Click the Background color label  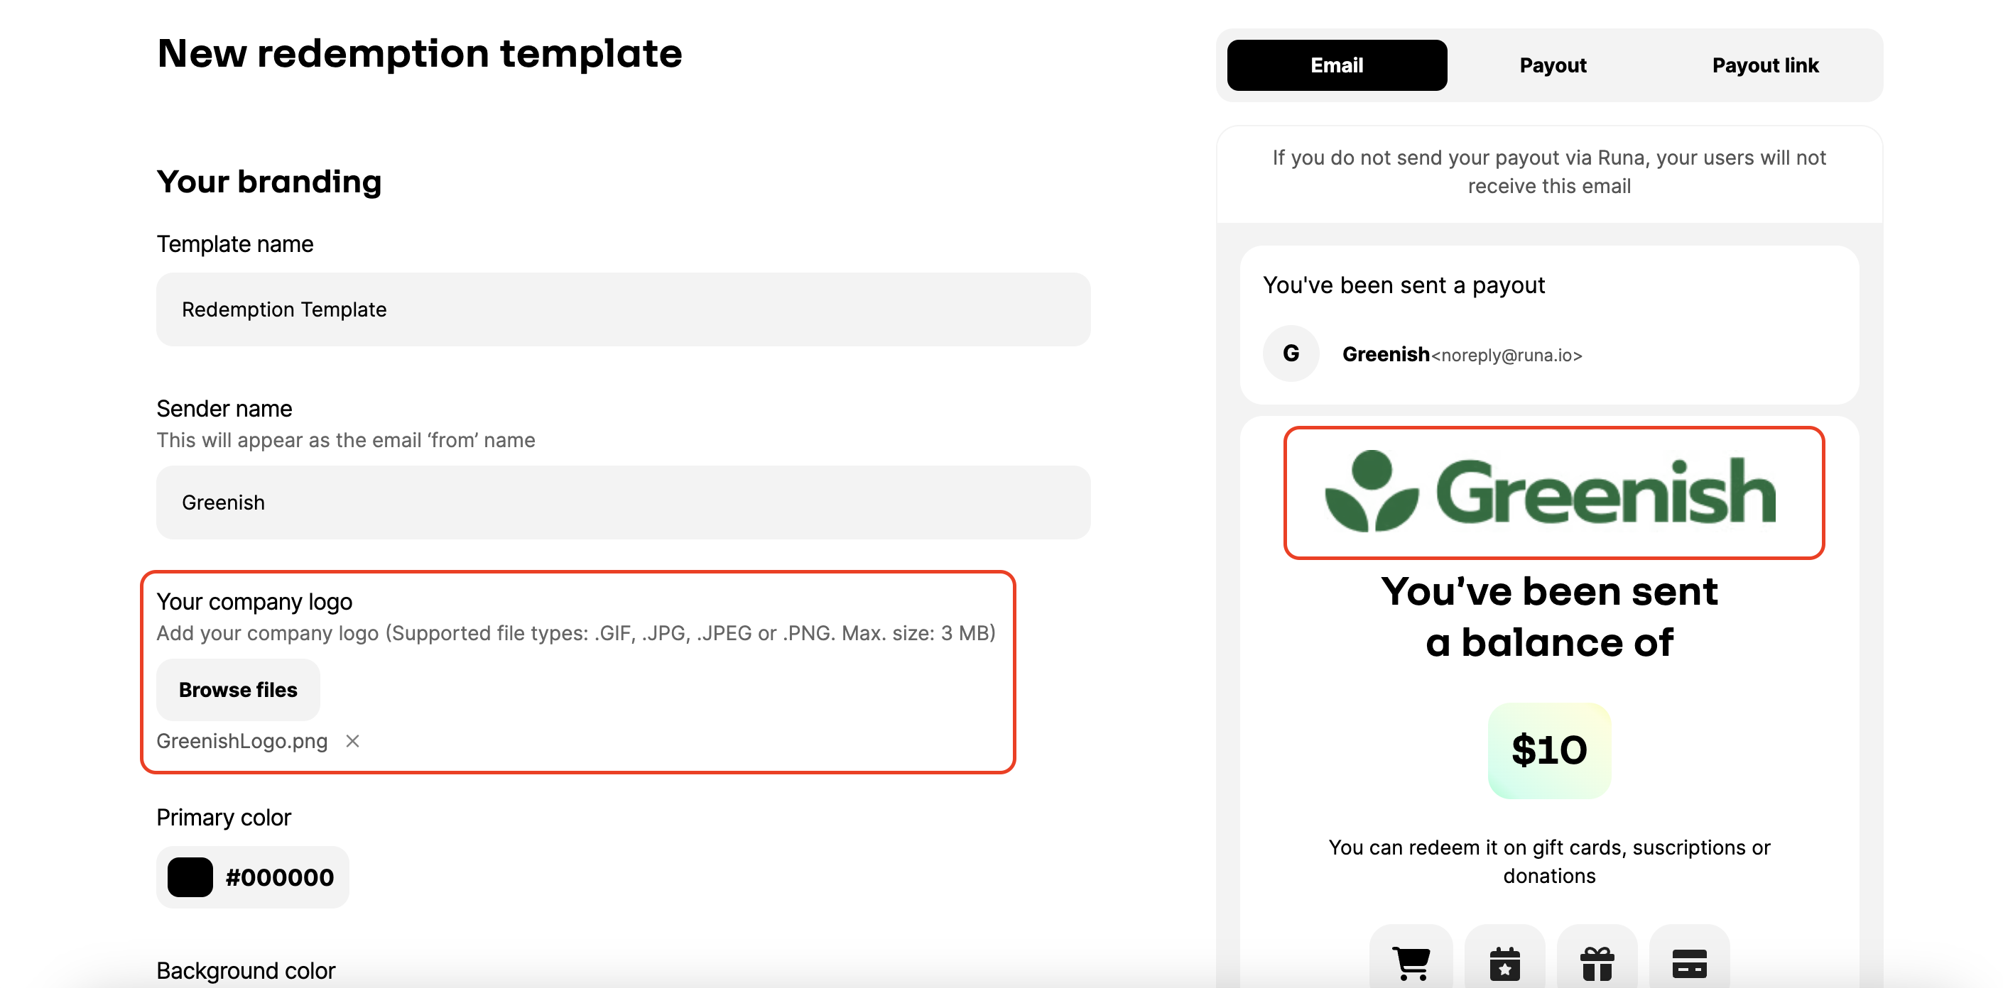246,970
